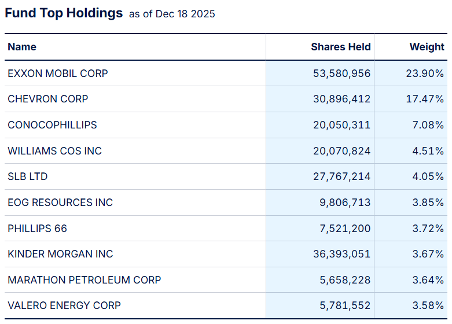Click the SLB Ltd holding

[x=28, y=176]
